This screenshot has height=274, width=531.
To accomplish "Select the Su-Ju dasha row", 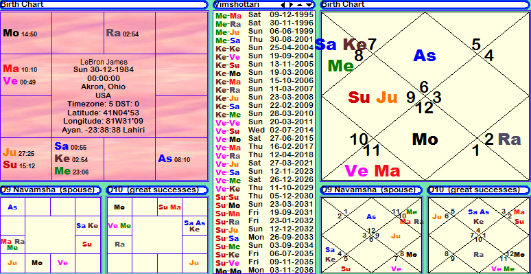I will 265,229.
